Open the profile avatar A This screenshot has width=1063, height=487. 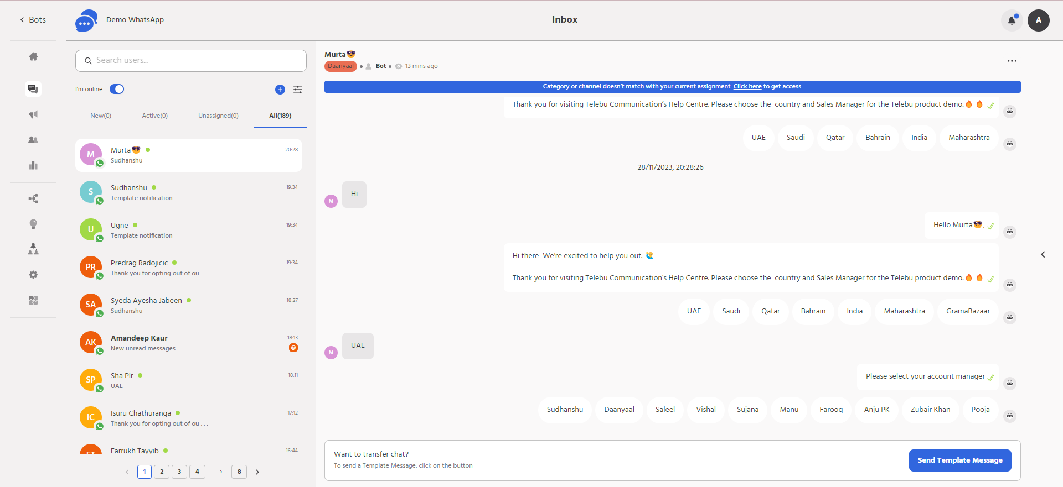(x=1039, y=20)
